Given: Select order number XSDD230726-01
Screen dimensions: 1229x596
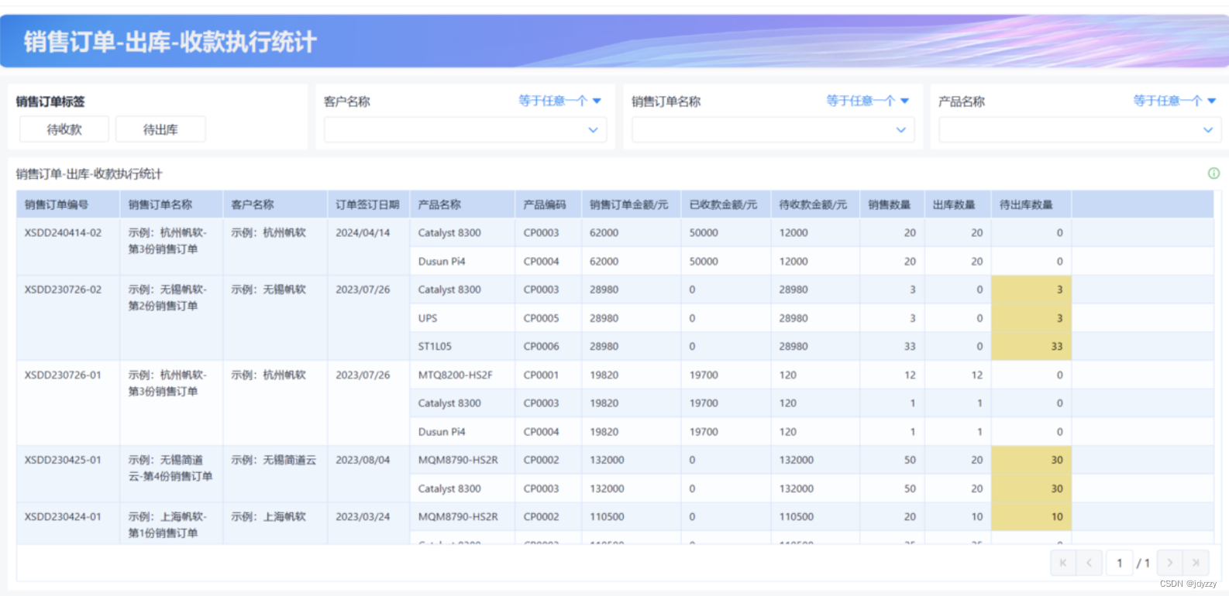Looking at the screenshot, I should click(x=63, y=375).
